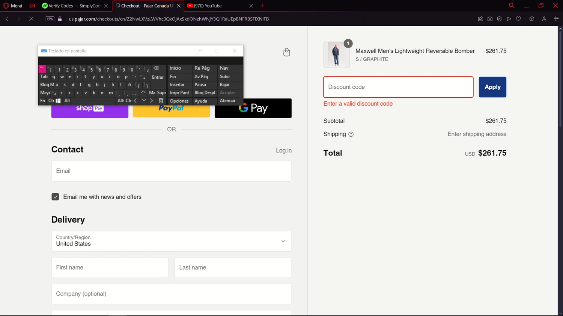Toggle the Bloq Mayús key on keyboard
The image size is (563, 316).
(x=47, y=85)
